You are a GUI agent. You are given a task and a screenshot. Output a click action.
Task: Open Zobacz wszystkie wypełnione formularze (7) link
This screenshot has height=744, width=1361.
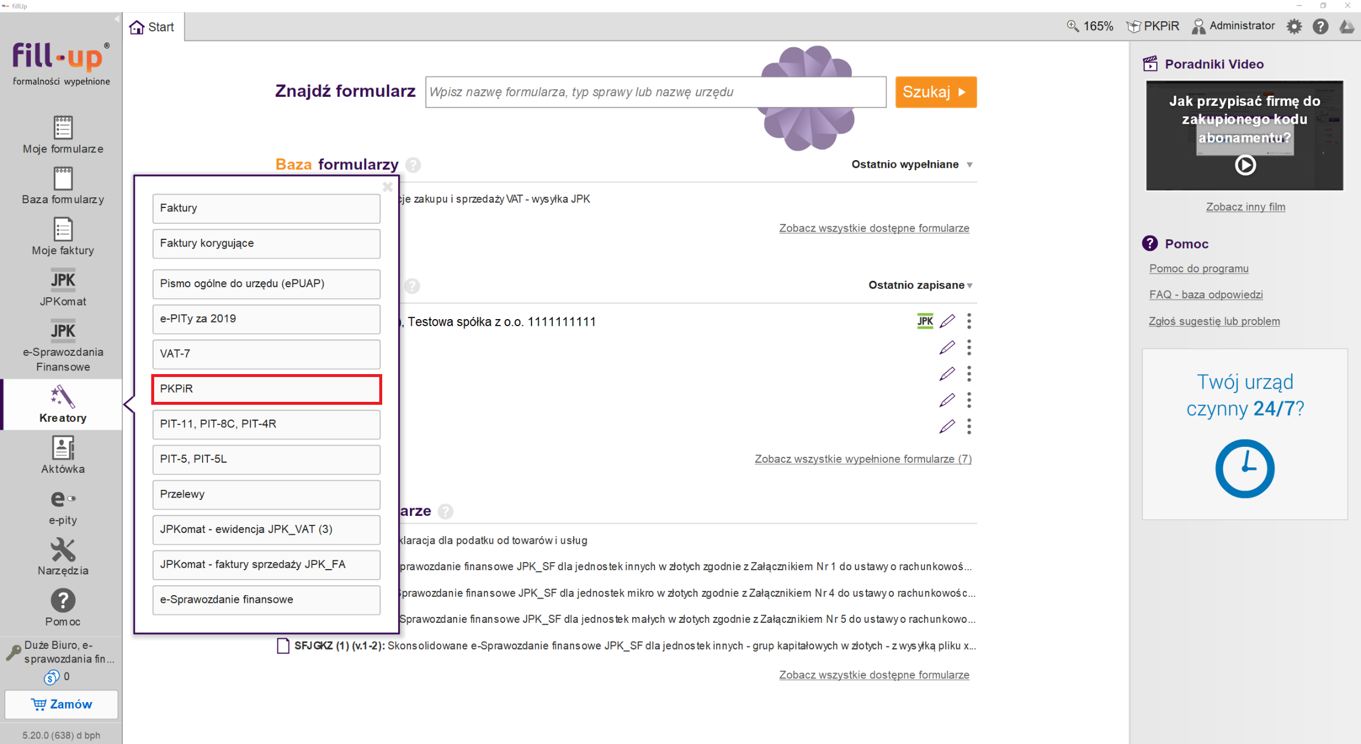point(863,459)
